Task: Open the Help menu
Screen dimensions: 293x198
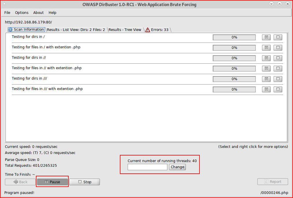Action: point(52,12)
